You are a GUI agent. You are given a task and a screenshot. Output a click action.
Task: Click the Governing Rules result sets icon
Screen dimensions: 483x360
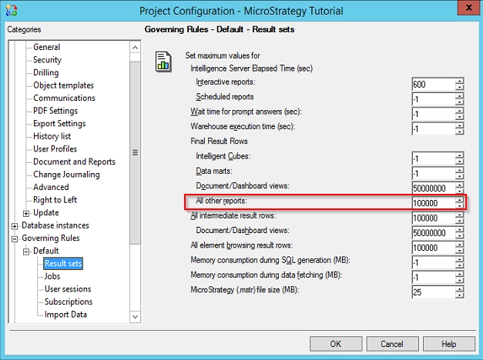pyautogui.click(x=163, y=61)
